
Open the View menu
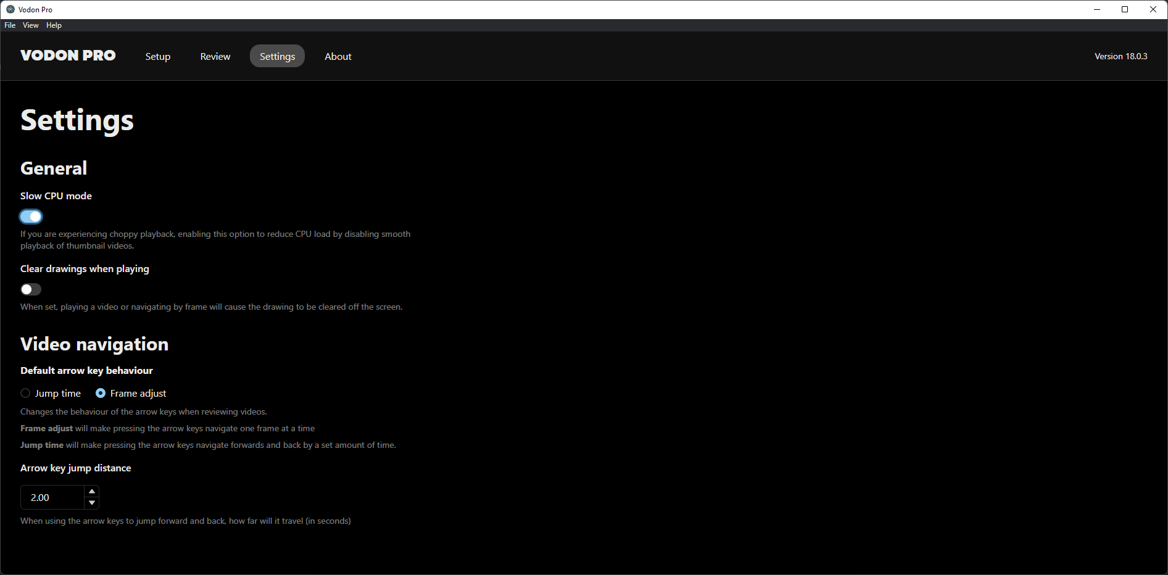[30, 25]
